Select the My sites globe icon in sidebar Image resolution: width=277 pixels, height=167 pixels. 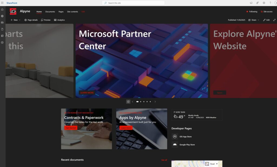point(2,16)
